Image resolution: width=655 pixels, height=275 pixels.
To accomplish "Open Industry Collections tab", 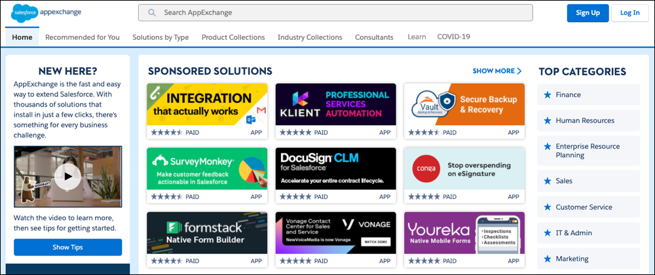I will [x=310, y=37].
